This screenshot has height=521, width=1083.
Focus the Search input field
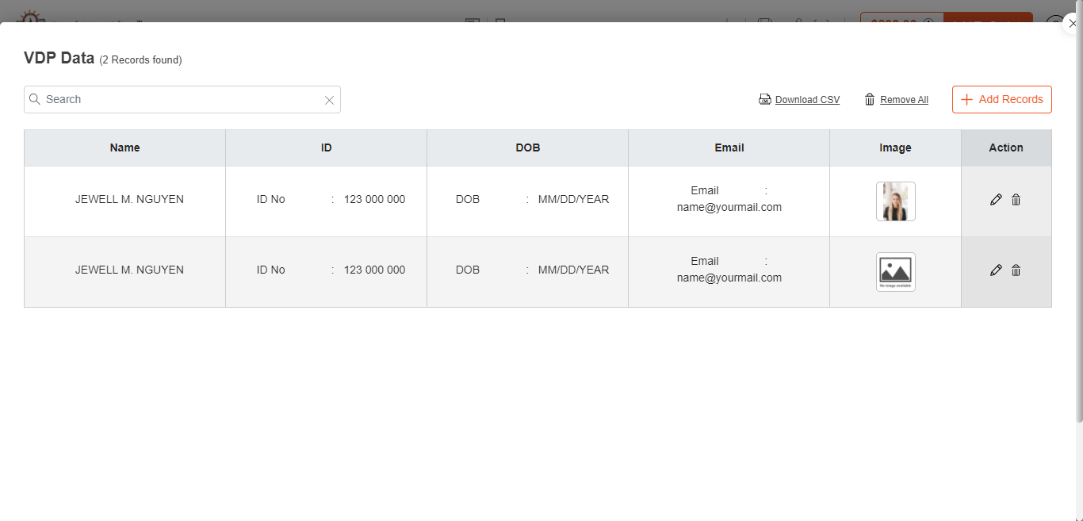178,99
